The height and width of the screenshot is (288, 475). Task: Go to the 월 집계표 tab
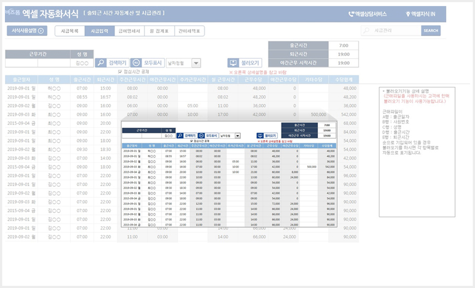tap(159, 31)
